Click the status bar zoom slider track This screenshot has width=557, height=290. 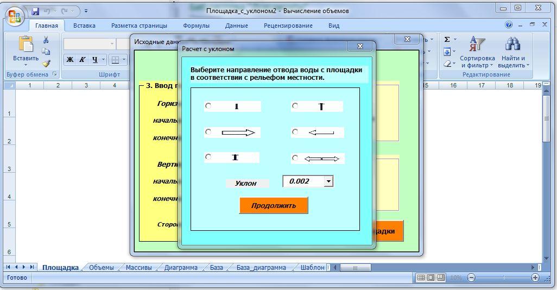(x=503, y=278)
